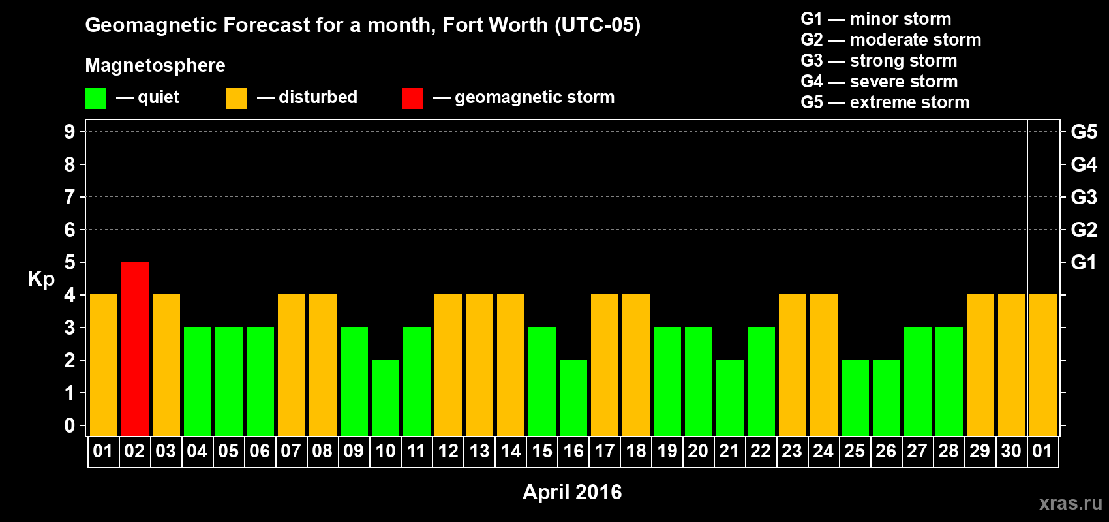Click 'G4 — severe storm' legend entry
Viewport: 1109px width, 522px height.
[879, 81]
